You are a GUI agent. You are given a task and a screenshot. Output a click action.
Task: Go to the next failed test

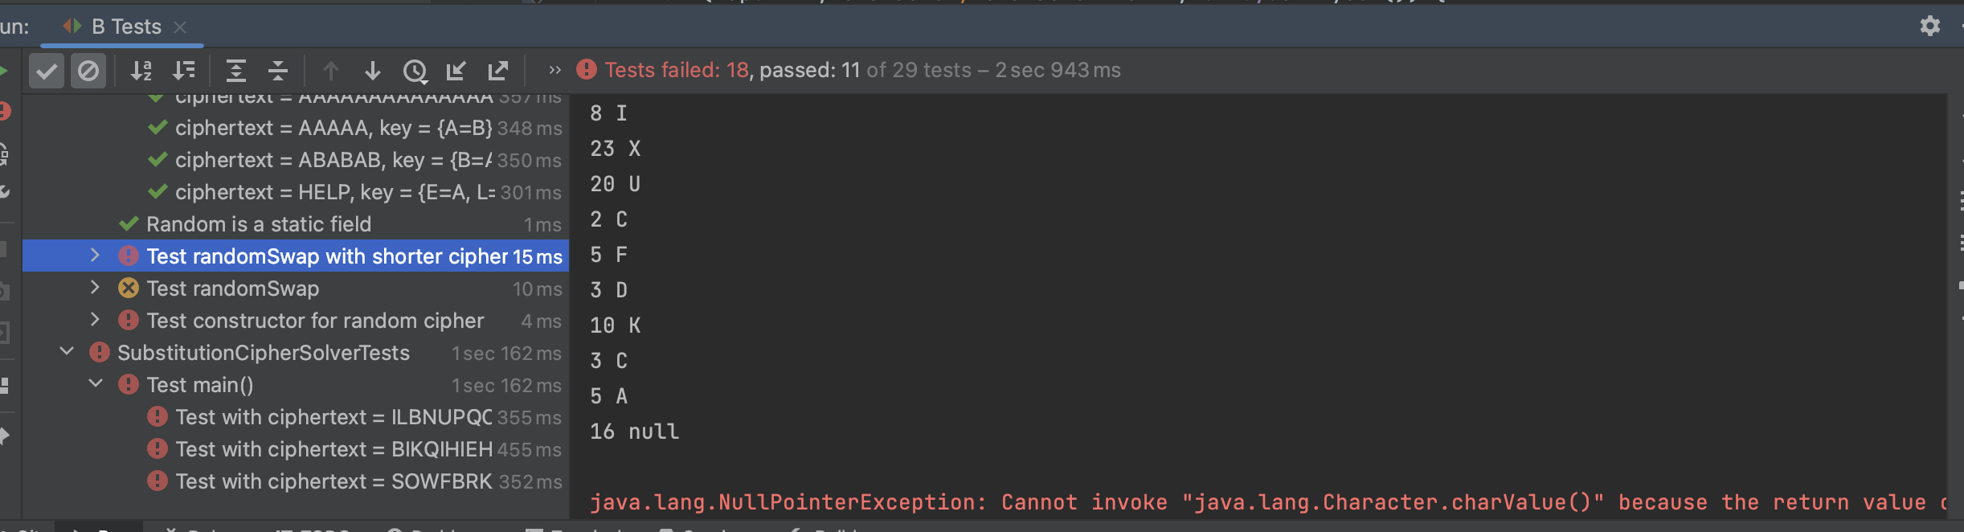click(372, 71)
